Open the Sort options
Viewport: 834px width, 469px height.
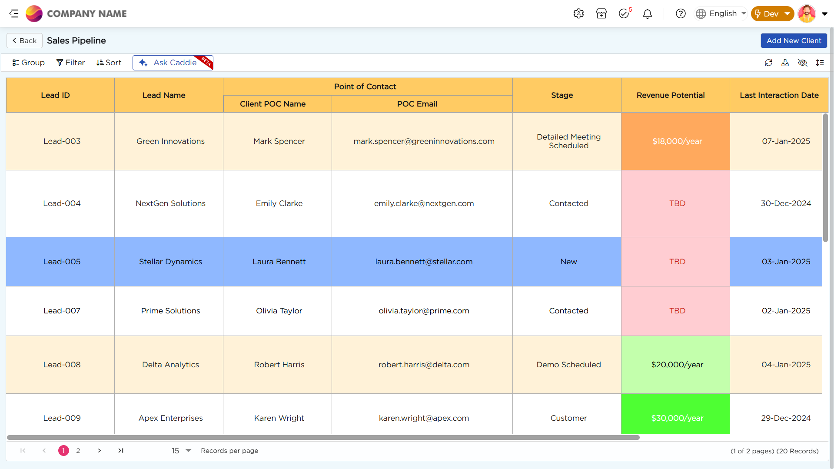[109, 63]
